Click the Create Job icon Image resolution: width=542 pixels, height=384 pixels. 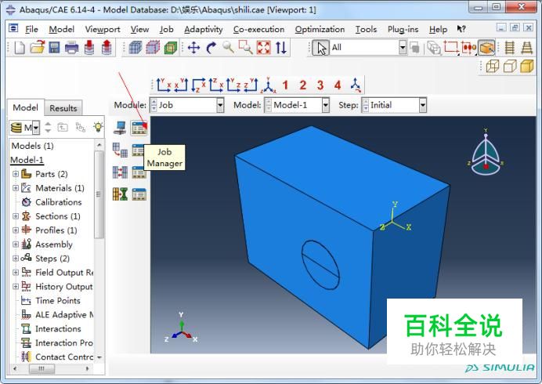click(x=120, y=128)
